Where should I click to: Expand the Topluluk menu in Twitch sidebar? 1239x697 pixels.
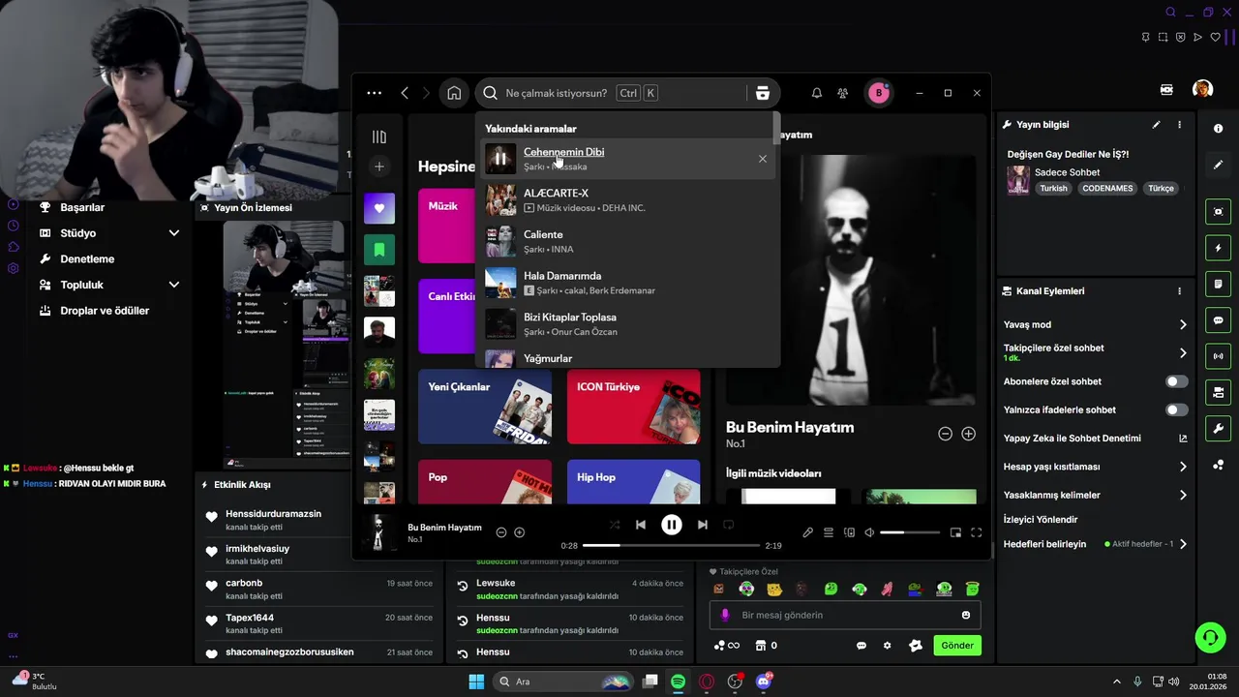tap(174, 285)
